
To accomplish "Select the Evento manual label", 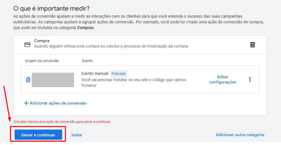I will pyautogui.click(x=95, y=74).
